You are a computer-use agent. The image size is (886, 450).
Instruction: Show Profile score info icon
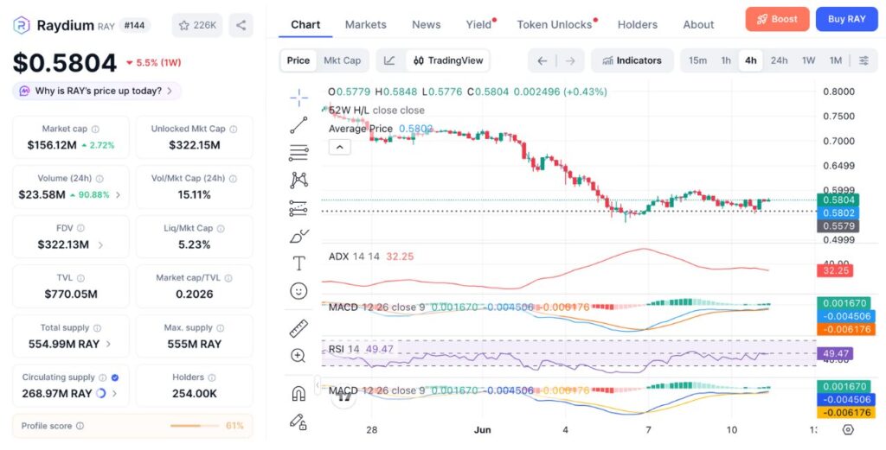pyautogui.click(x=80, y=426)
